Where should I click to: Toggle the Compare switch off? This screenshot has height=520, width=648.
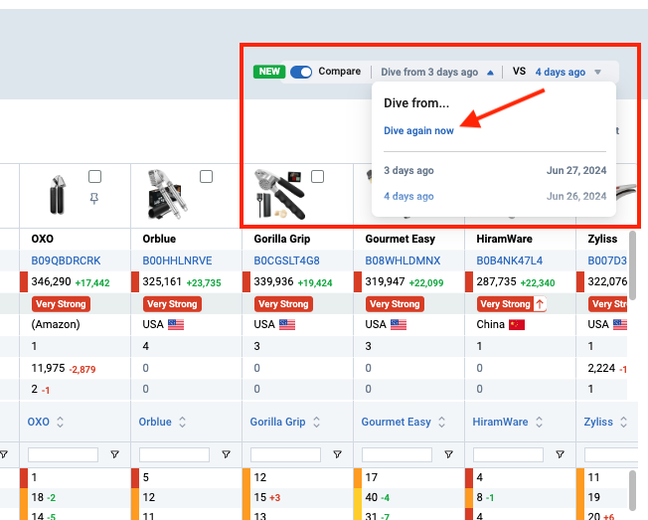point(301,72)
